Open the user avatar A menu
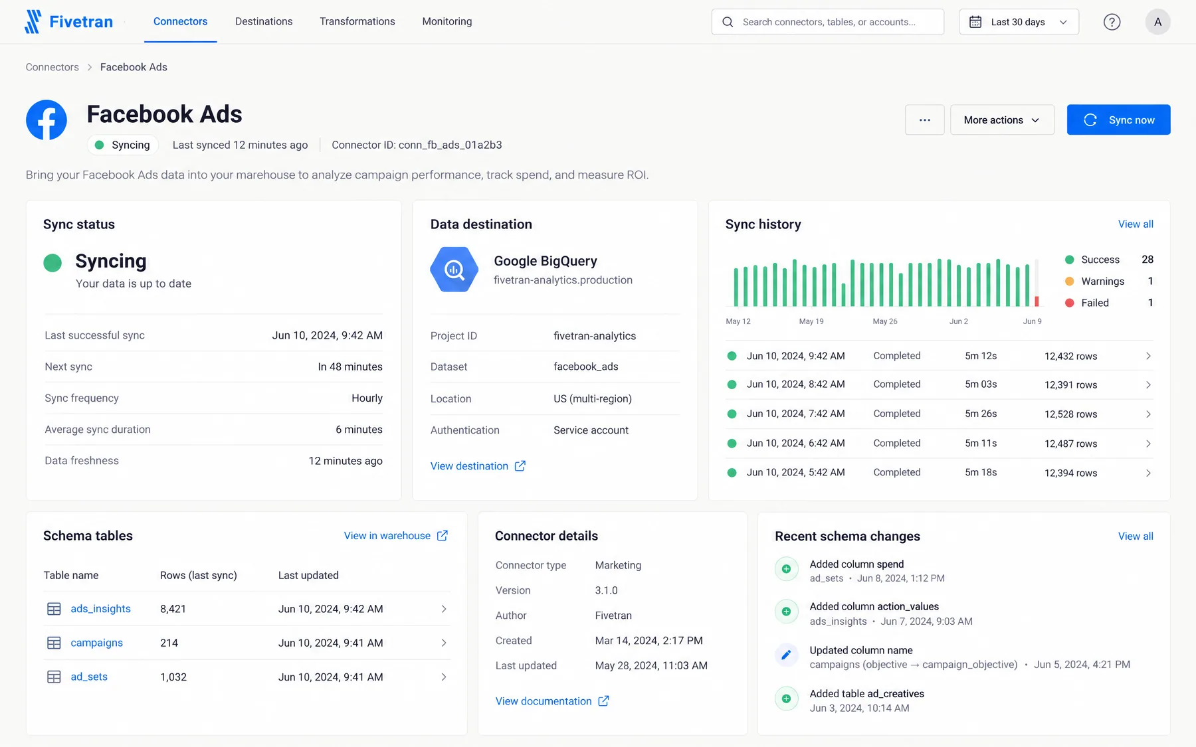The width and height of the screenshot is (1196, 747). (1157, 22)
